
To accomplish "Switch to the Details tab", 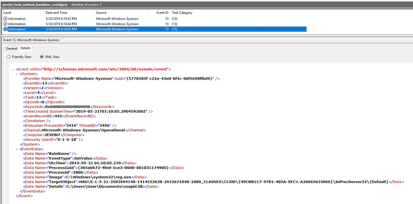I will [25, 48].
